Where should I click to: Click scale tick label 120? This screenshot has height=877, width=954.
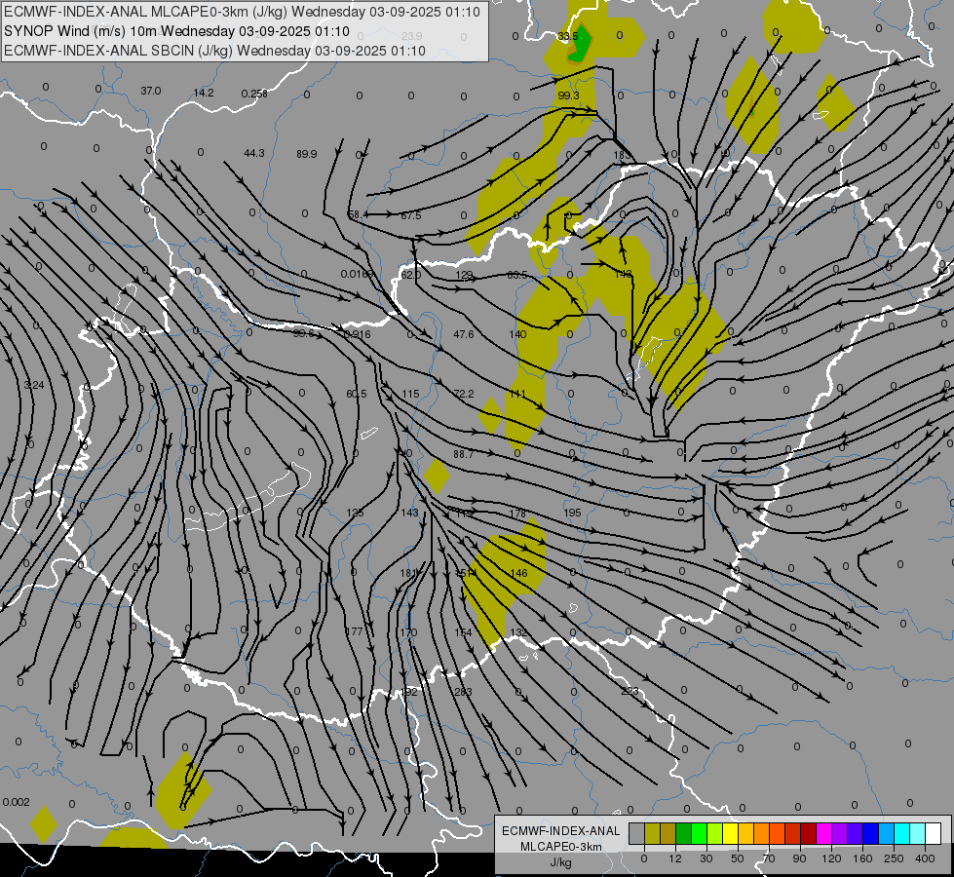coord(831,858)
